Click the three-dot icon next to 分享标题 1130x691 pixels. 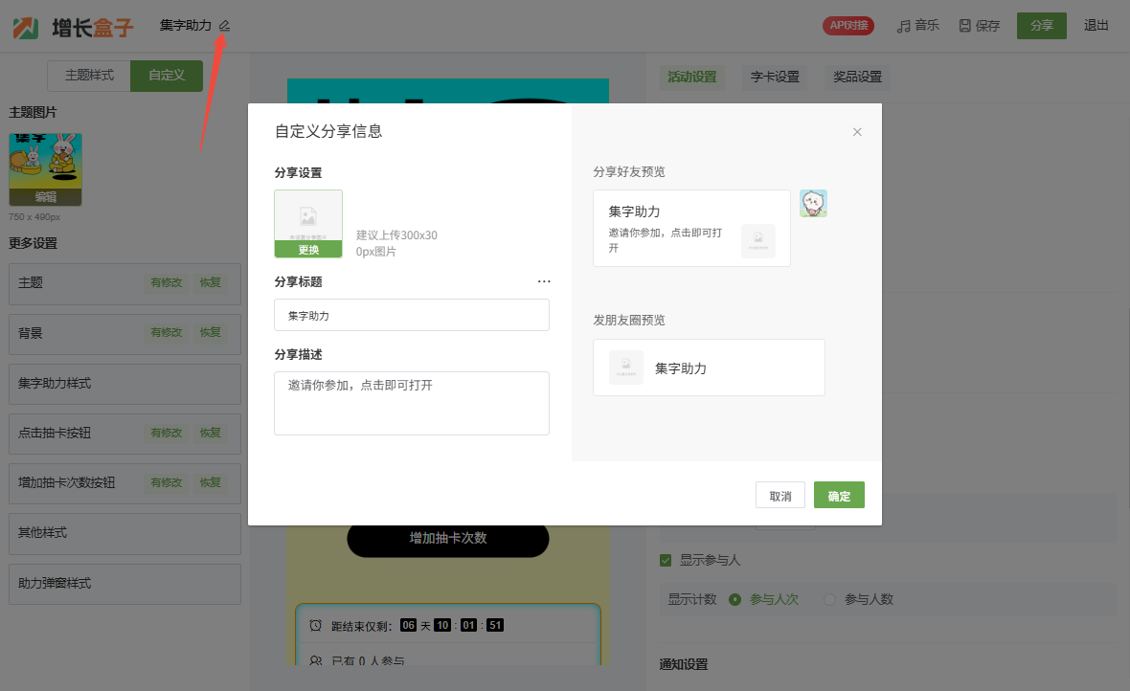[x=544, y=281]
